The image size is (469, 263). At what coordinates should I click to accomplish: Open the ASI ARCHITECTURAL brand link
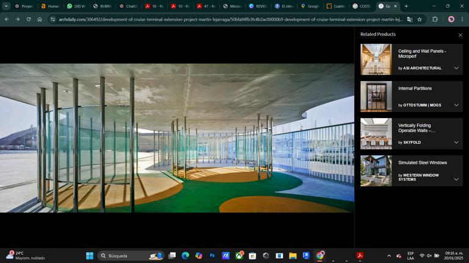[x=422, y=68]
